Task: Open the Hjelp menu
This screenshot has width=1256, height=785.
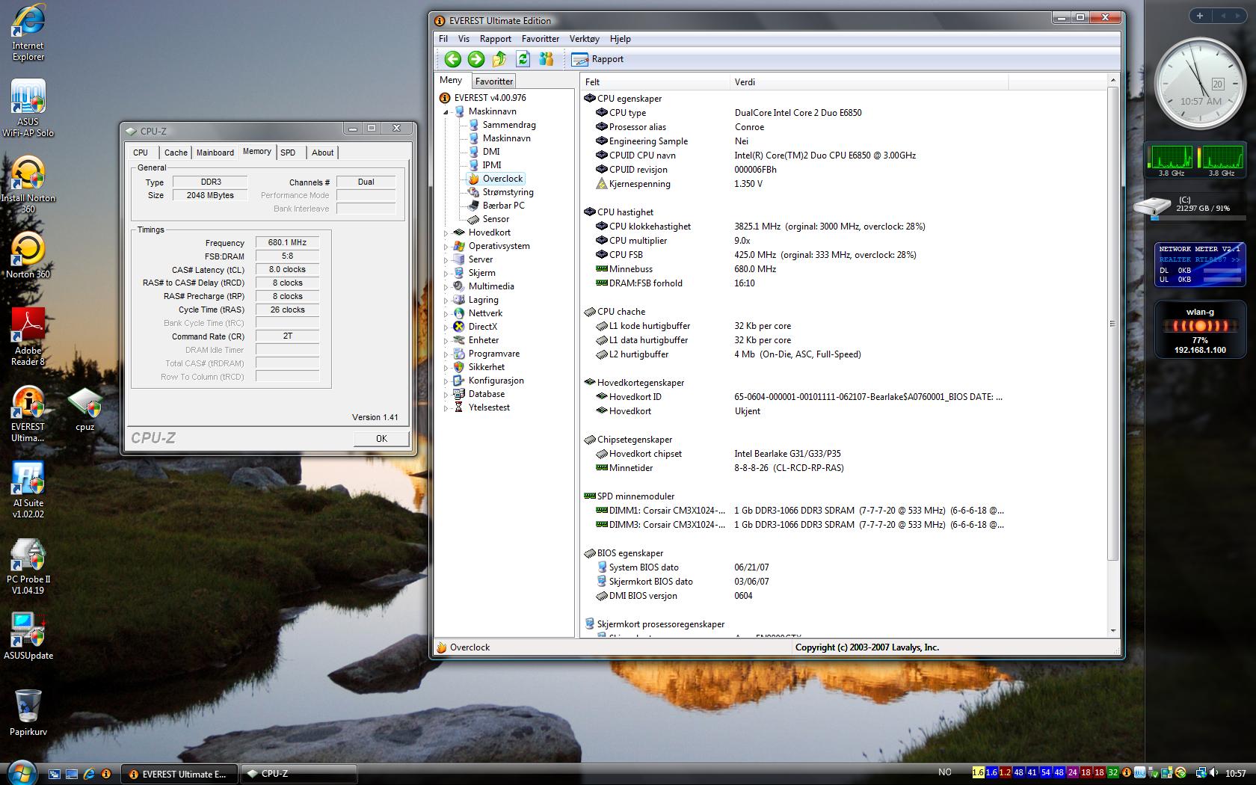Action: (x=621, y=39)
